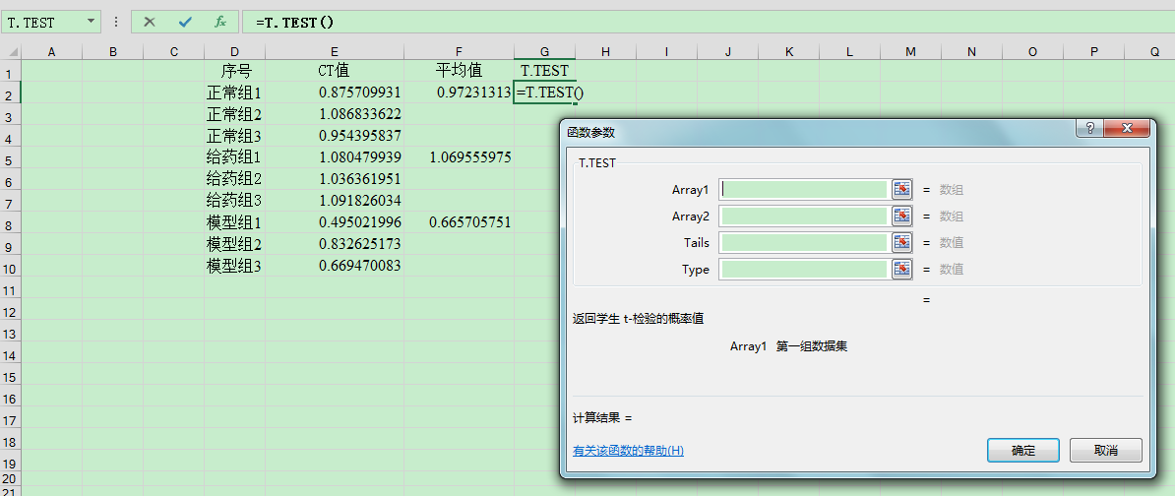Click the Tails range selector icon
The width and height of the screenshot is (1175, 496).
(x=901, y=242)
